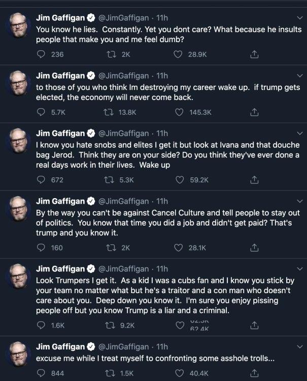Screen dimensions: 307x381
Task: Share the "destroying my career" tweet
Action: pyautogui.click(x=255, y=112)
